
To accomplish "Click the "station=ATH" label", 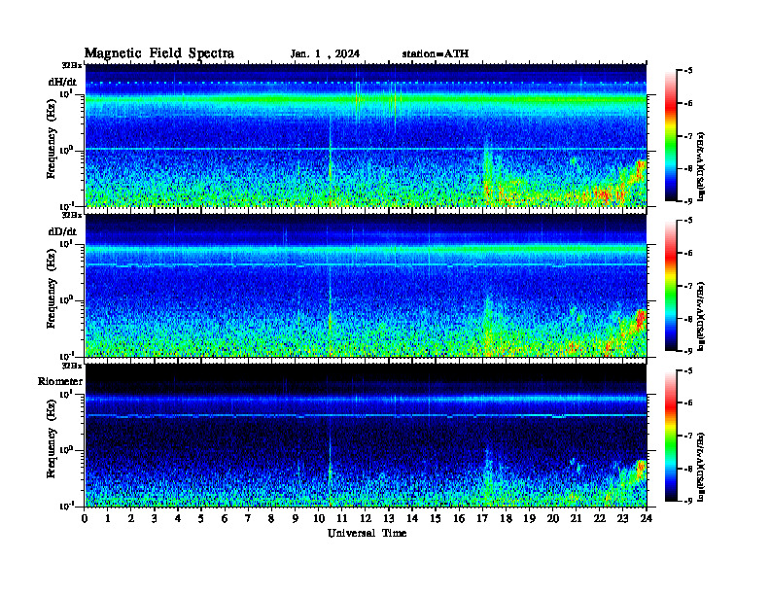I will point(436,53).
